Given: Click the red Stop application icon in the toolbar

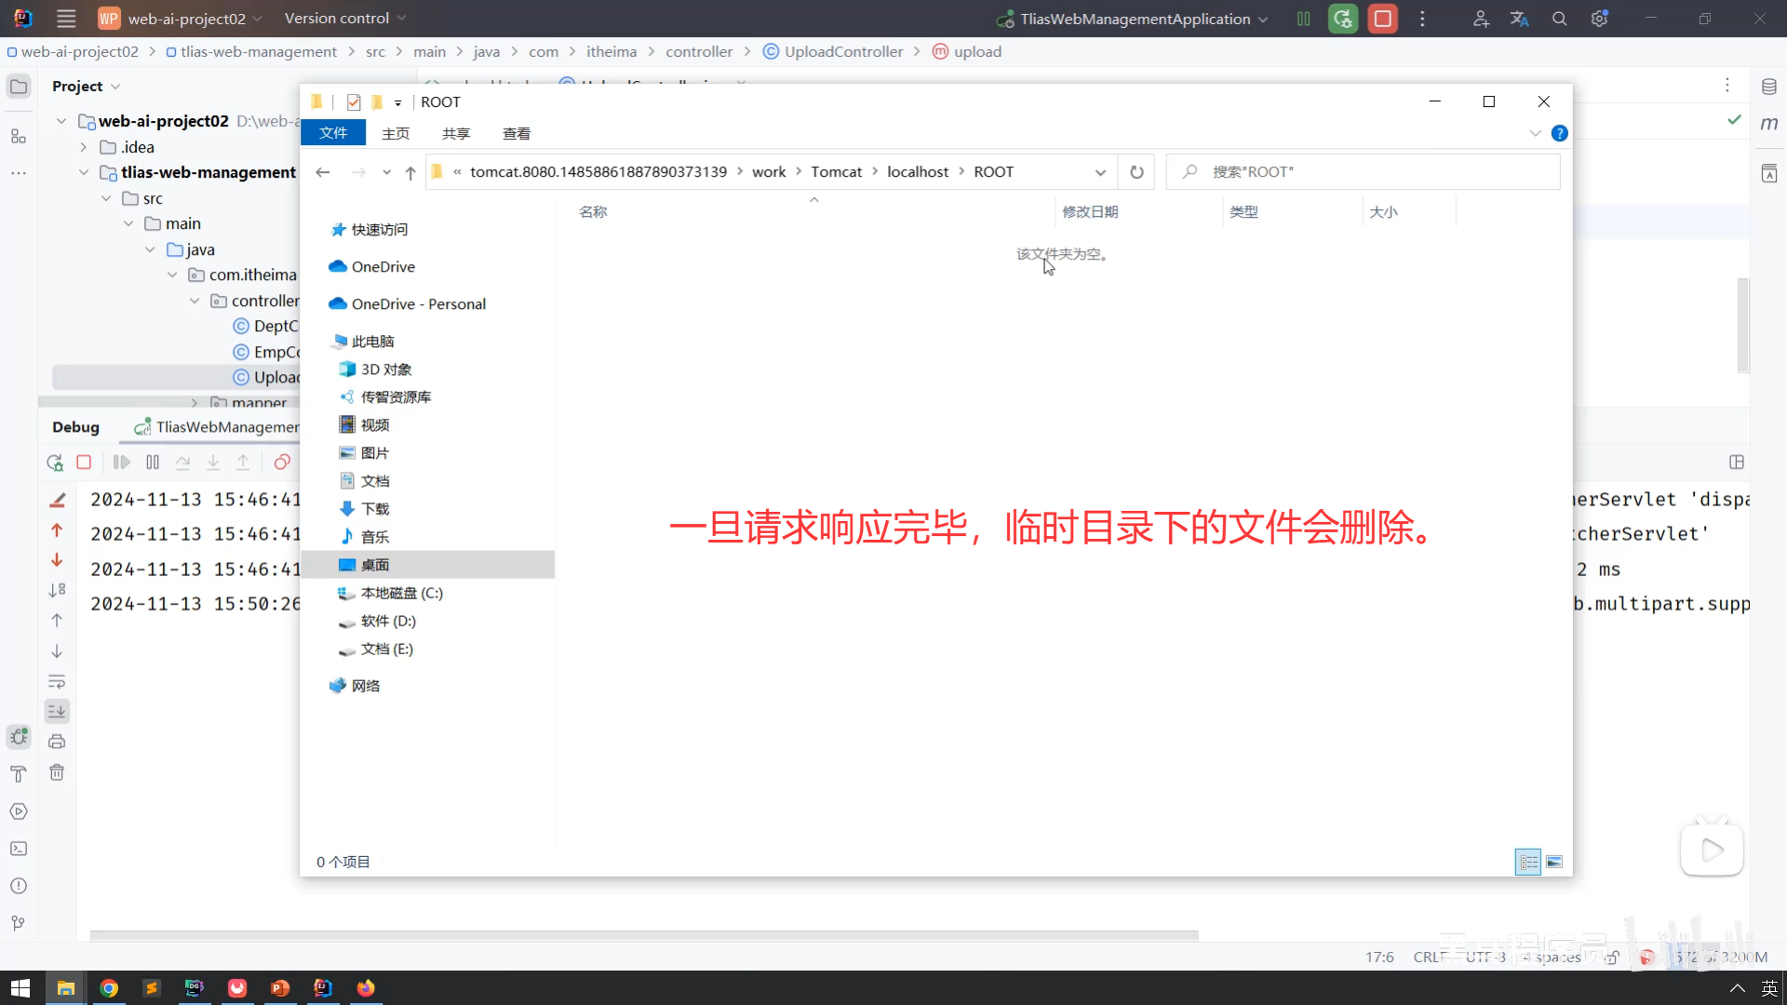Looking at the screenshot, I should pos(1383,19).
